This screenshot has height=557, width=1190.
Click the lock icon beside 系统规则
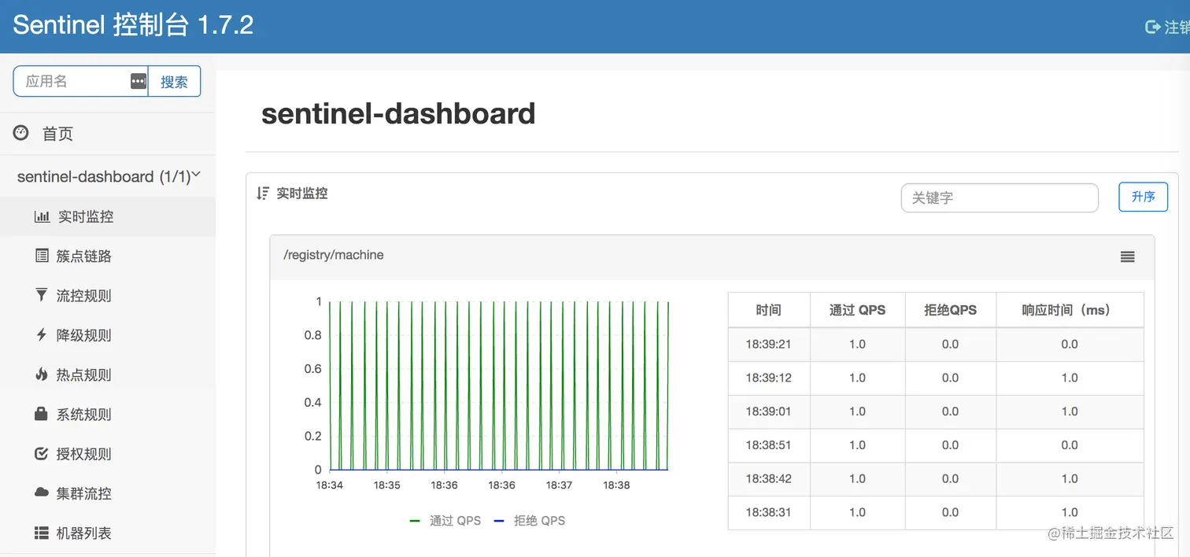(x=42, y=414)
